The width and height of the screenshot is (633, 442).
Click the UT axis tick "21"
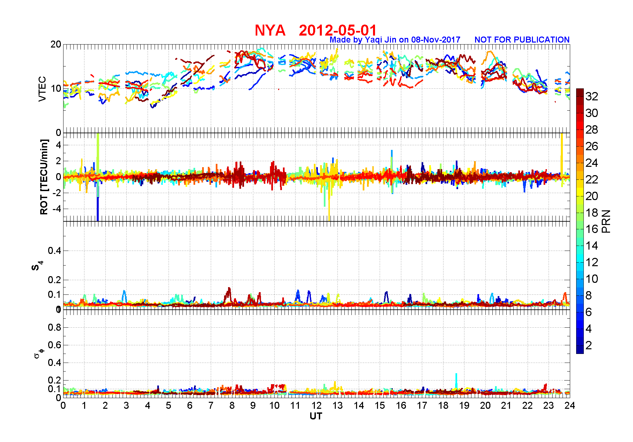[x=506, y=405]
